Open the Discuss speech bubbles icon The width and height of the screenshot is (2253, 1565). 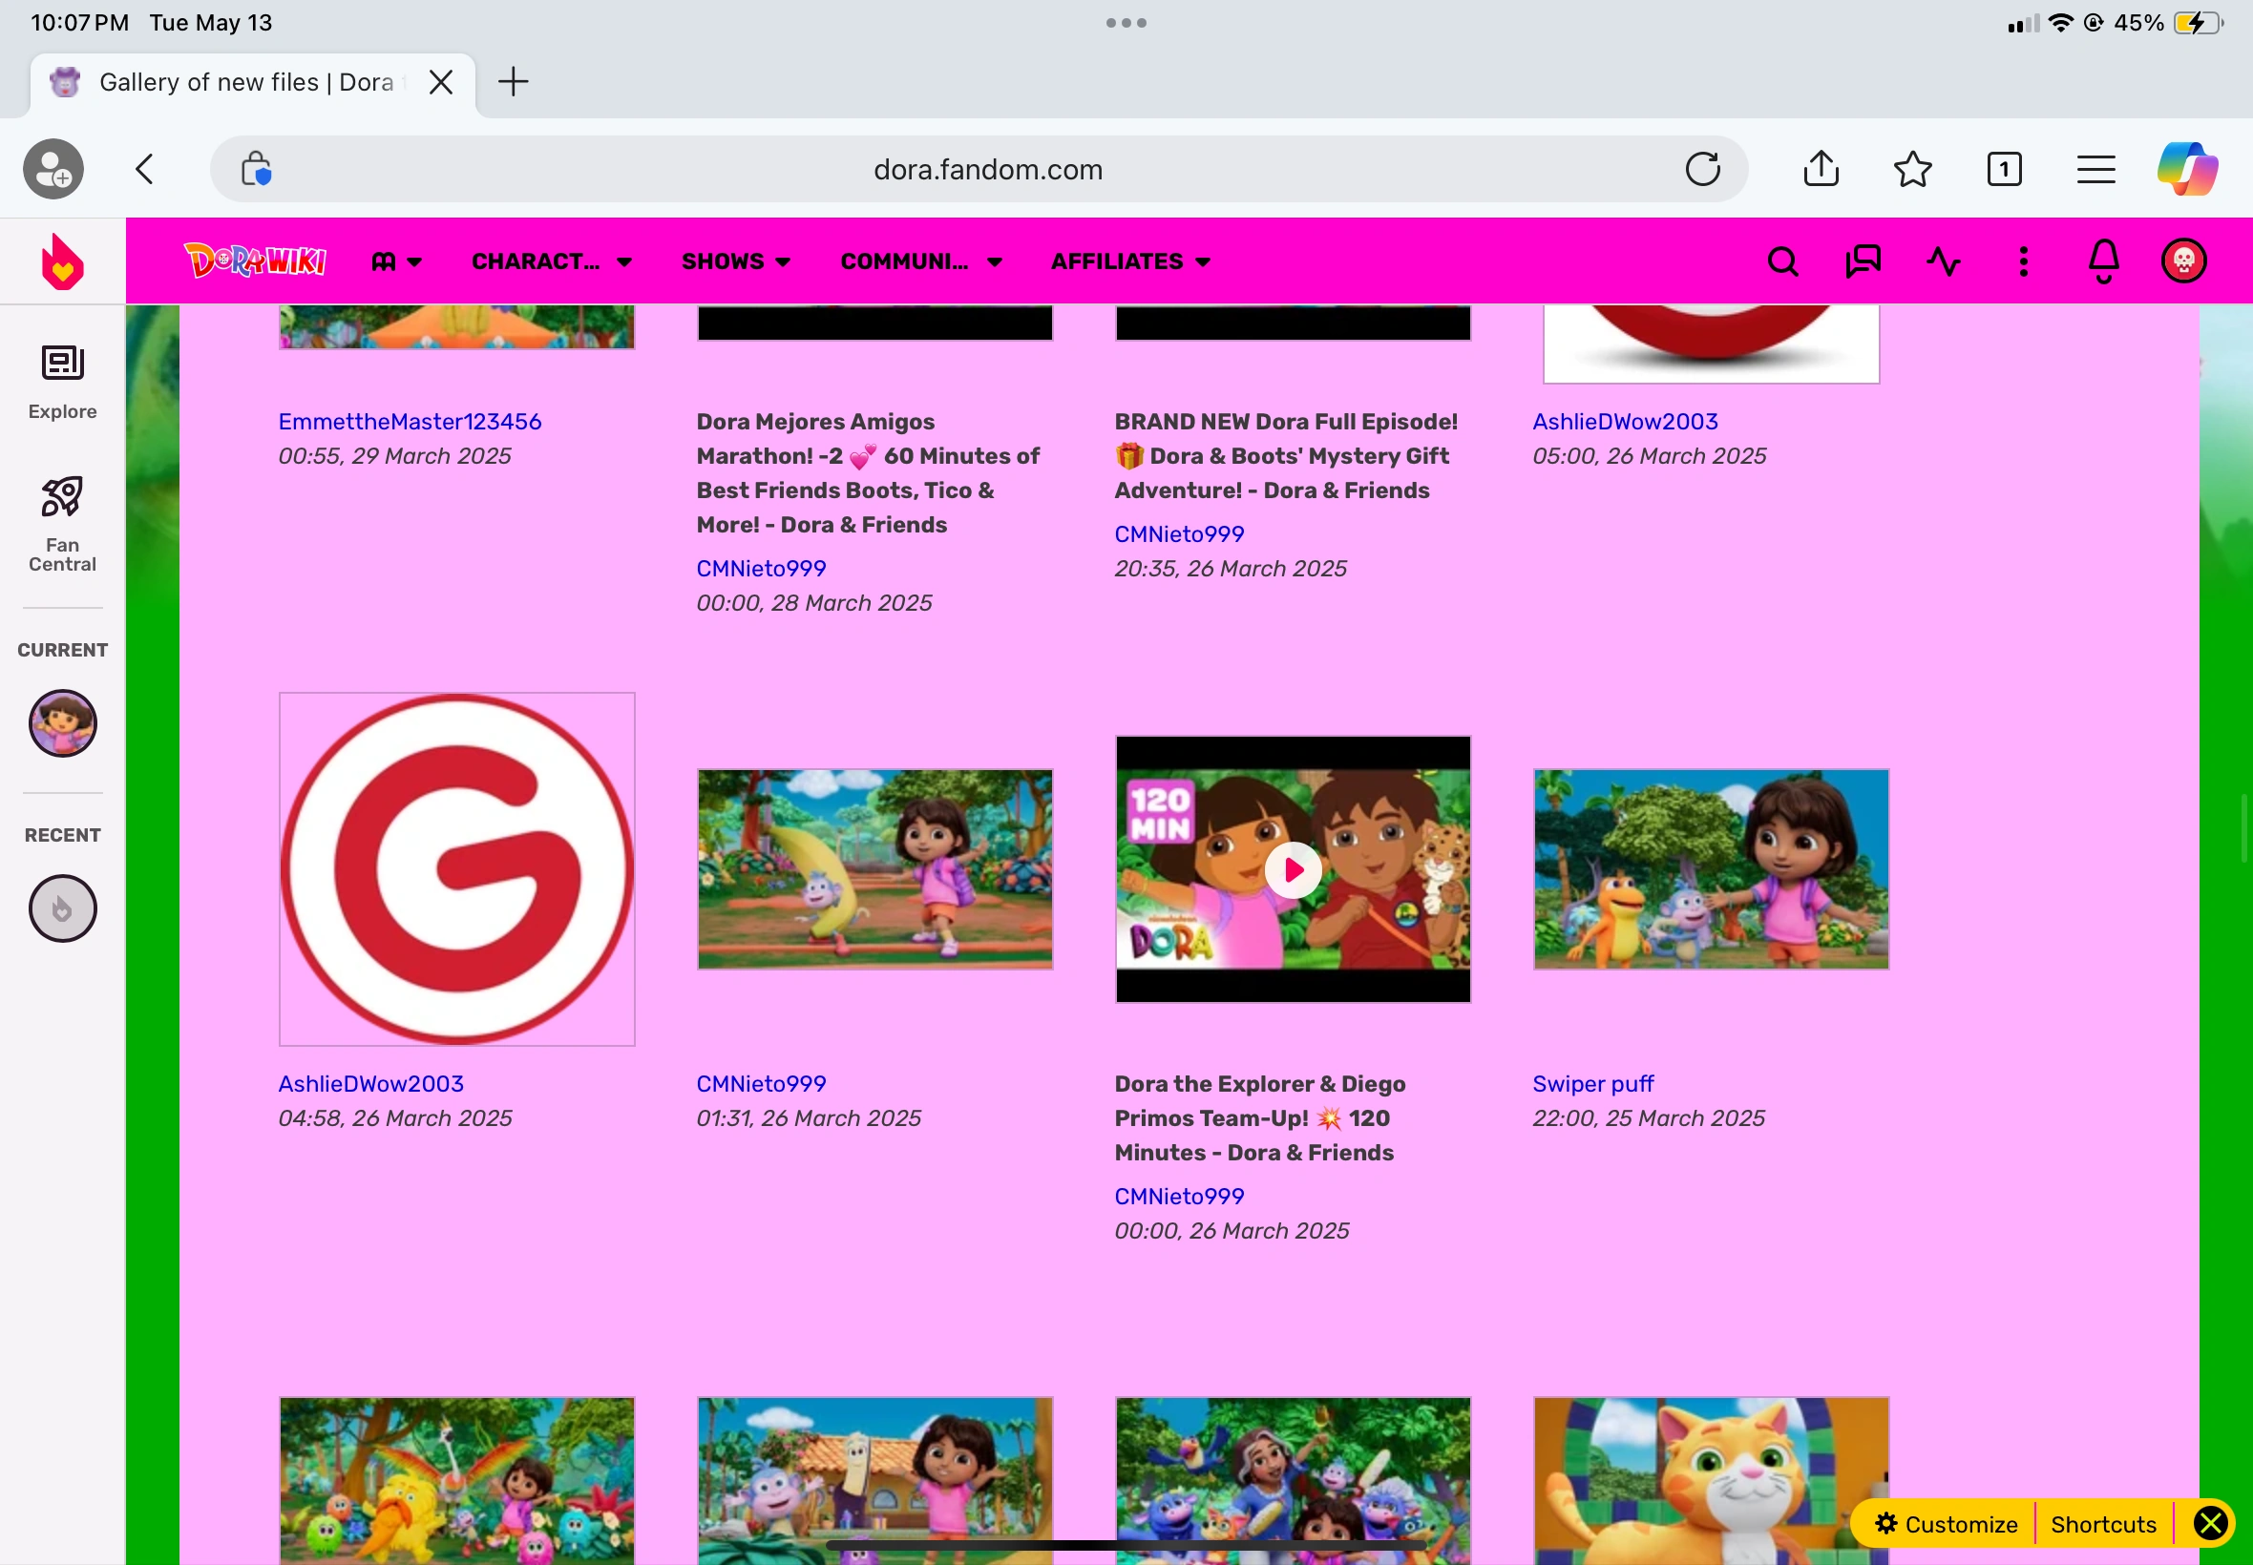(x=1863, y=261)
